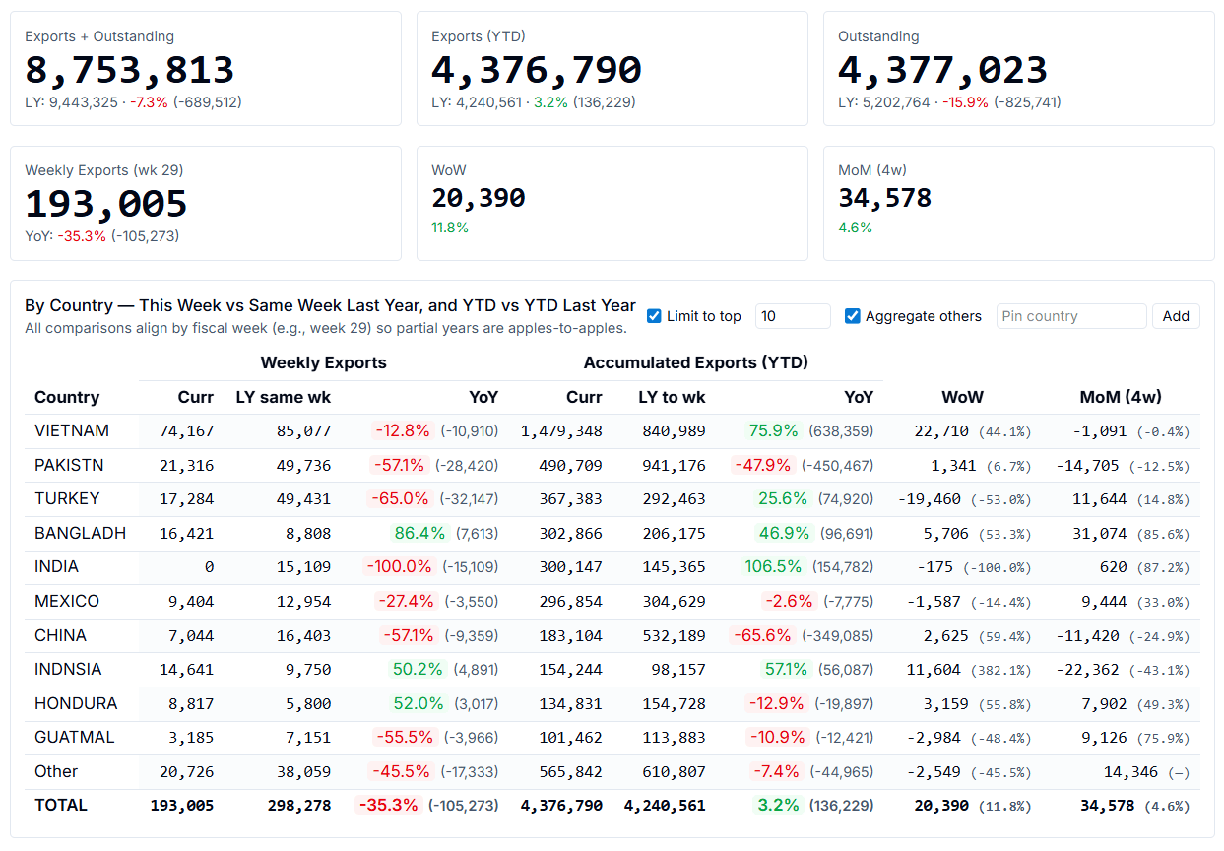Screen dimensions: 1224x851
Task: Click the 4.6% figure in MoM card
Action: pyautogui.click(x=855, y=228)
